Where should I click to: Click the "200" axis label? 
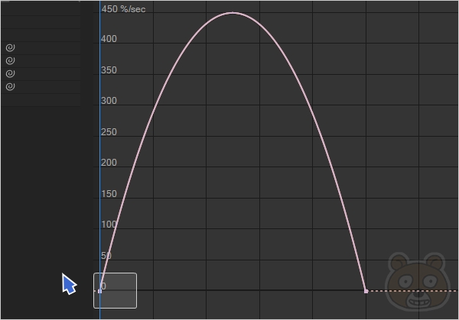coord(109,162)
